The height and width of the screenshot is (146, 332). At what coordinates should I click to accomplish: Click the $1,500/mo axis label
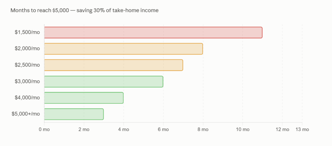27,32
